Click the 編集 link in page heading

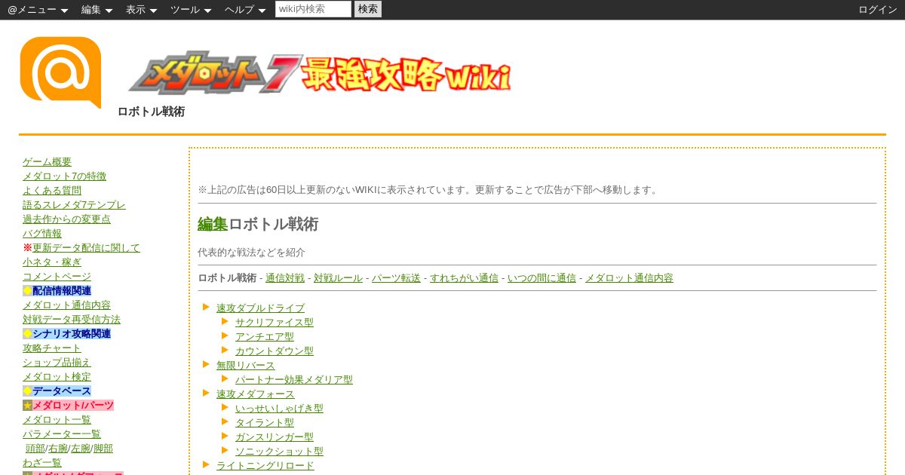click(213, 224)
